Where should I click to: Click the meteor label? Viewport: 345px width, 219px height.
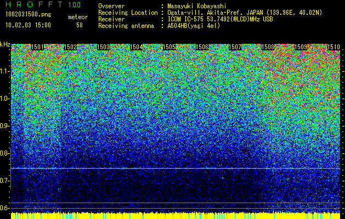click(x=78, y=17)
